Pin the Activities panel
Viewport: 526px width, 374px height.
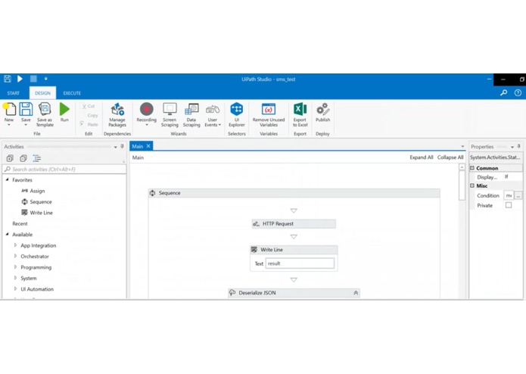(x=122, y=146)
